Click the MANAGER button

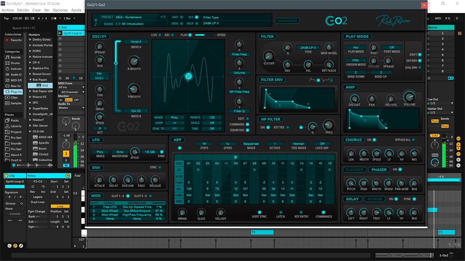click(287, 21)
